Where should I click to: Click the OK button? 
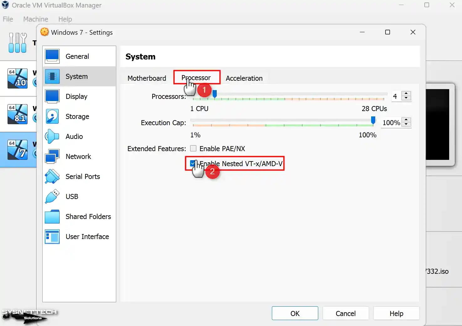295,313
